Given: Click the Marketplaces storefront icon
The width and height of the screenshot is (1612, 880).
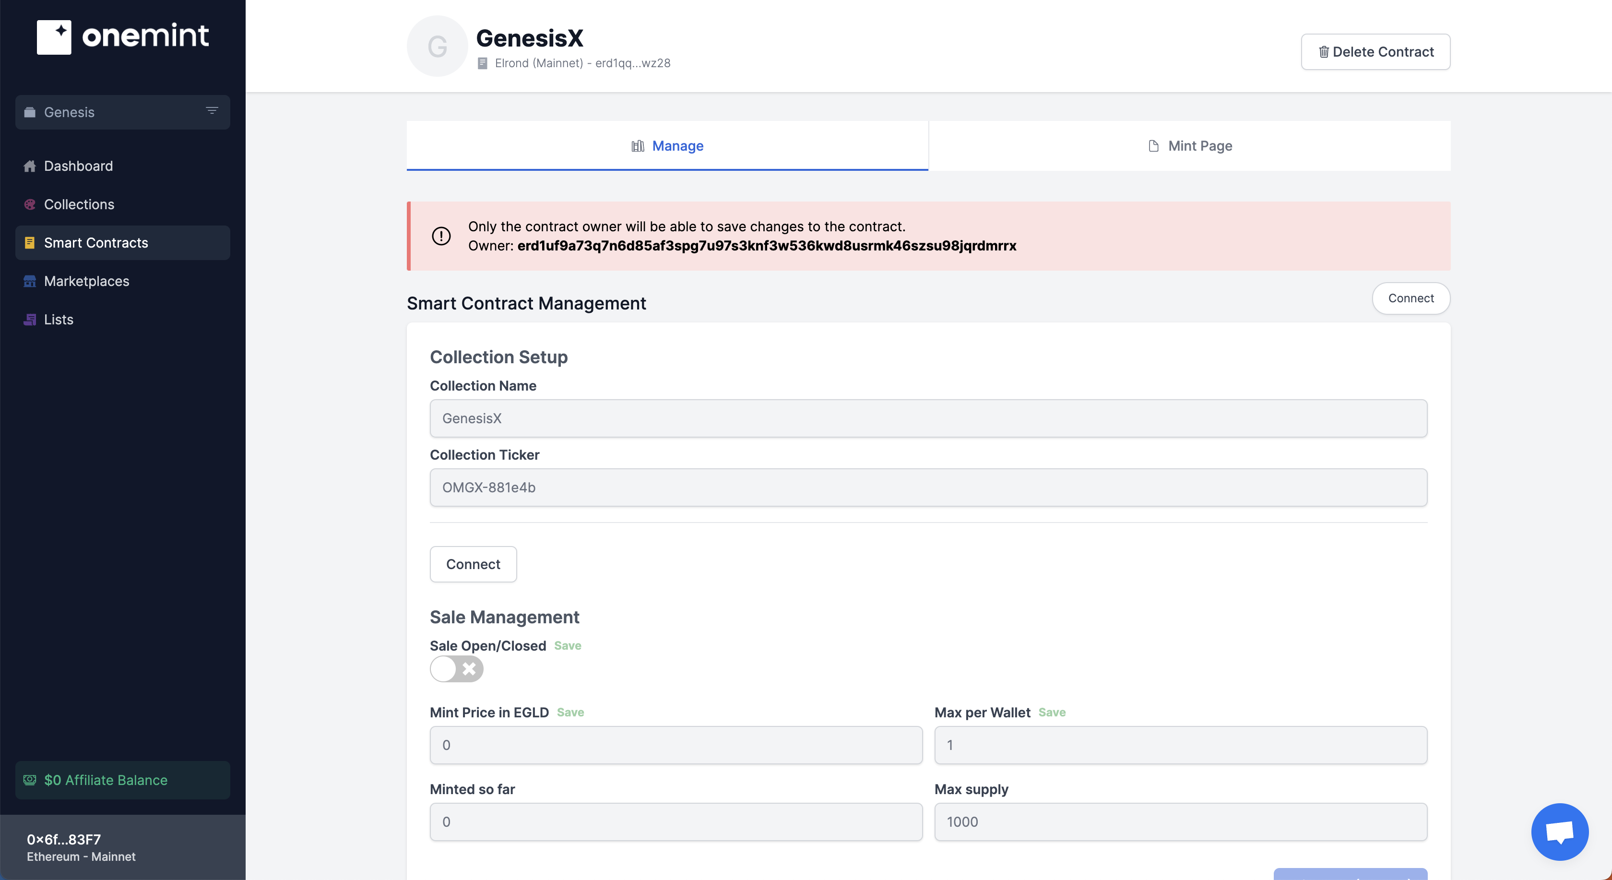Looking at the screenshot, I should [x=29, y=281].
